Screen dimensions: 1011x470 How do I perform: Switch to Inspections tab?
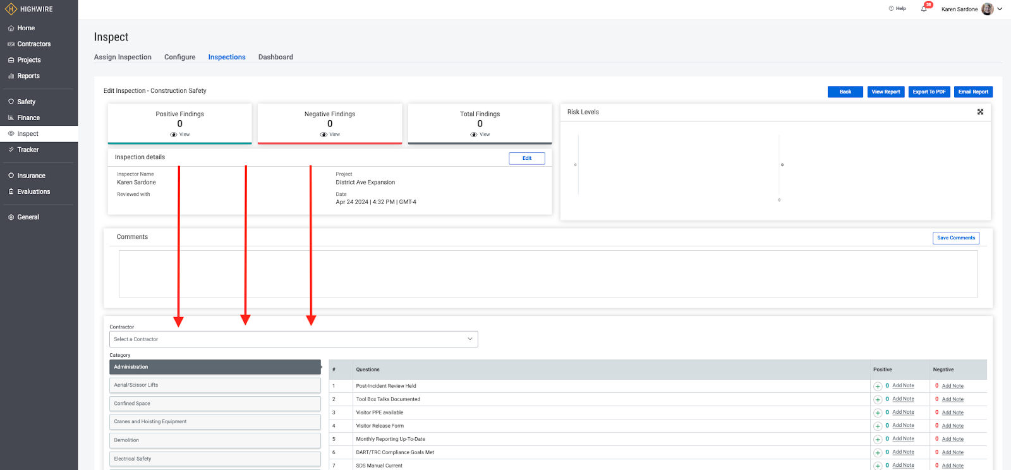tap(227, 57)
